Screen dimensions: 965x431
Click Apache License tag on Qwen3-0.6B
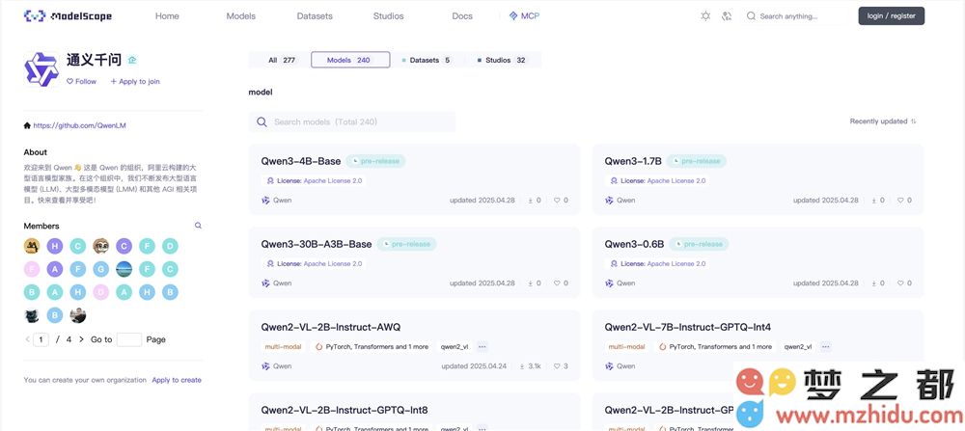click(658, 264)
